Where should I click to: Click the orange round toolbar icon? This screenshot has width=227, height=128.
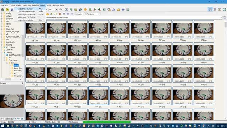85,10
